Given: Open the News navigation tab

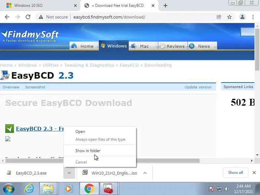Looking at the screenshot, I should coord(202,46).
